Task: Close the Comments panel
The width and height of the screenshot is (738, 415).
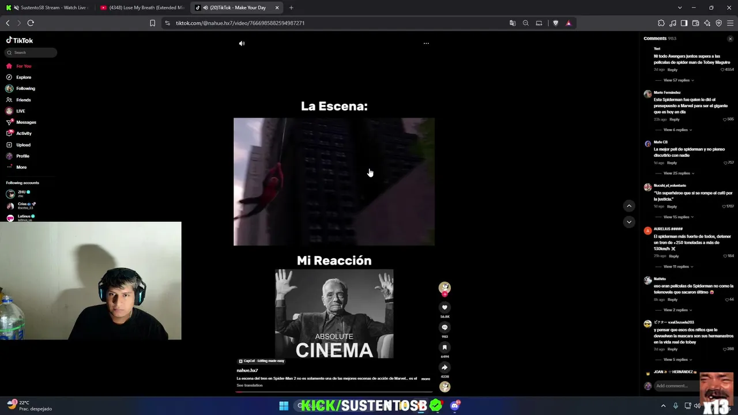Action: 730,39
